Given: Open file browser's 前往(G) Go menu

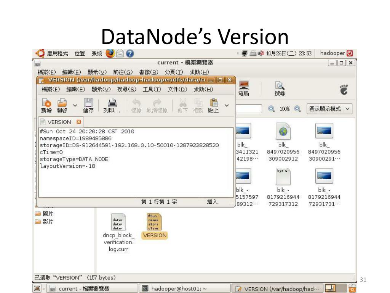Looking at the screenshot, I should click(x=123, y=72).
